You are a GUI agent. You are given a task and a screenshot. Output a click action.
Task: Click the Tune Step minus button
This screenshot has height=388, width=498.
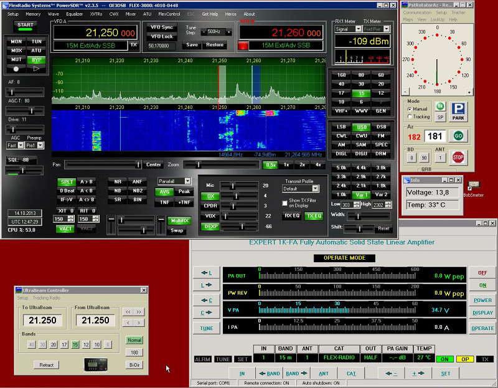pyautogui.click(x=204, y=32)
